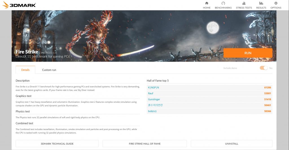Open the Benchmarks gauge icon
This screenshot has width=289, height=150.
[x=223, y=3]
